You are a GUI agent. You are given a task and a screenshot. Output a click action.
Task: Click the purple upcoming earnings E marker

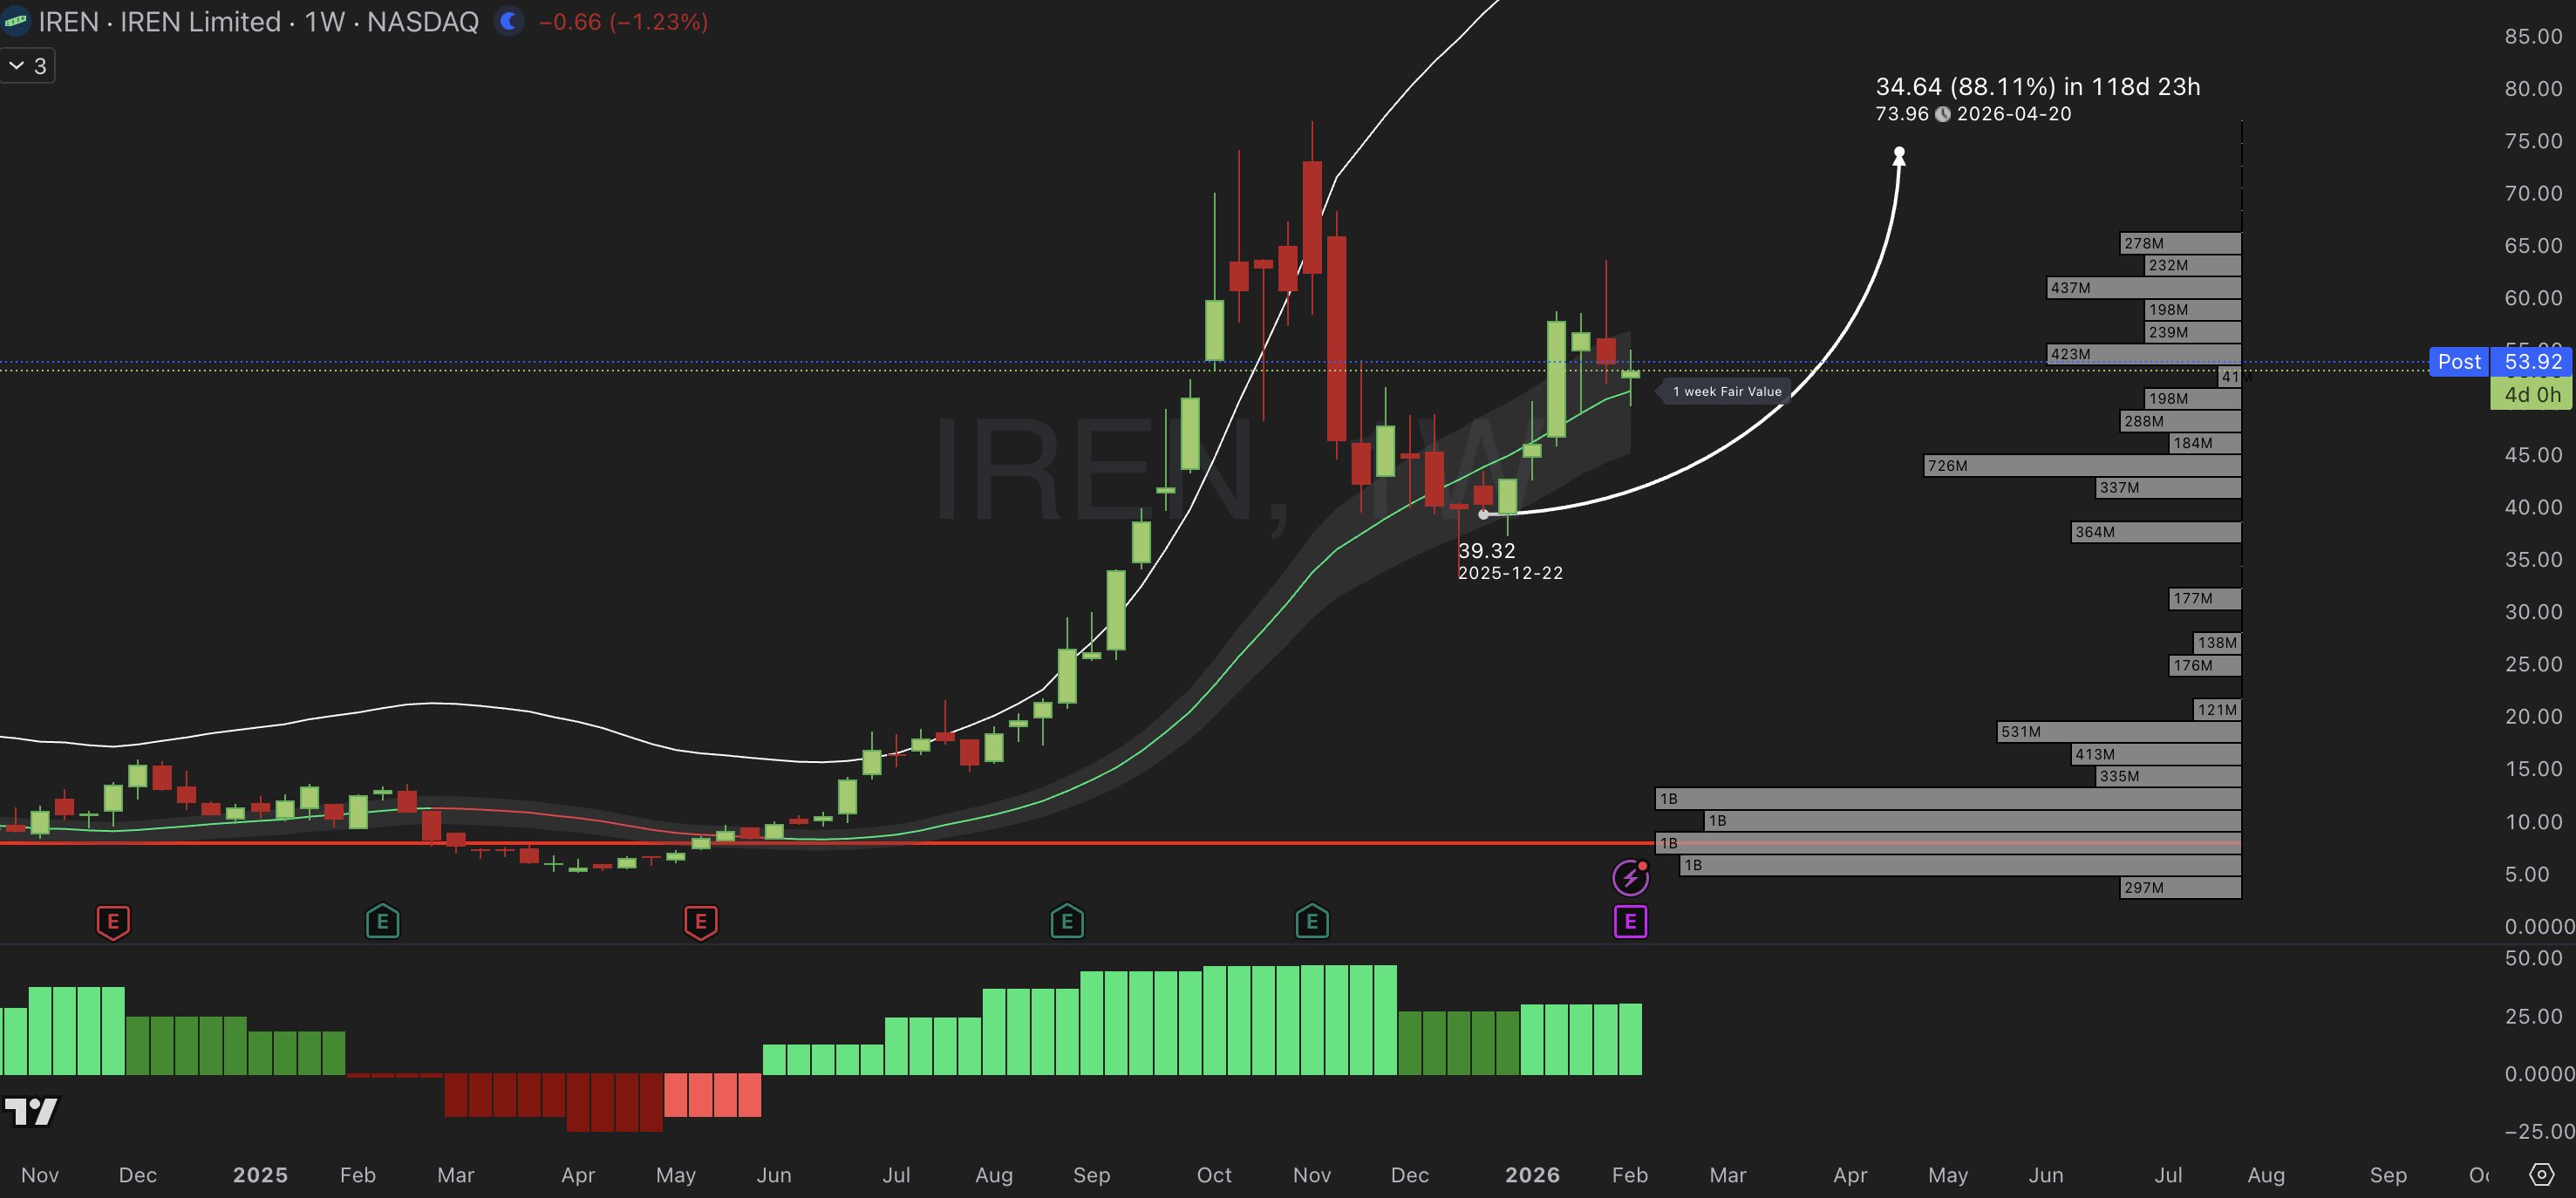click(1630, 921)
